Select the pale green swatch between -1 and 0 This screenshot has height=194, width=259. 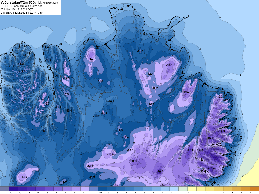click(x=183, y=189)
